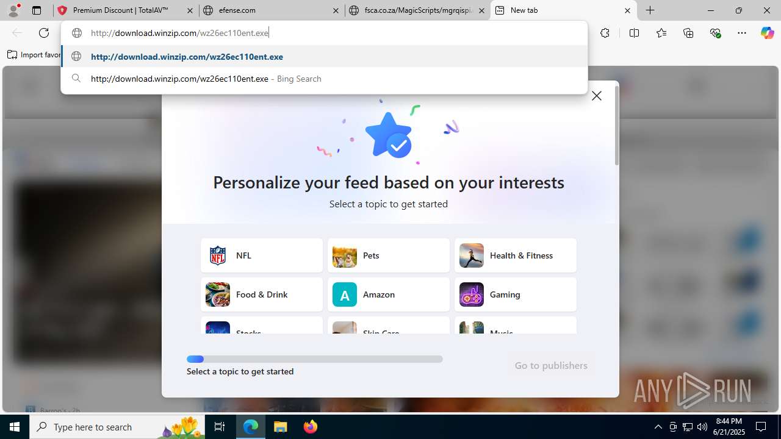Open File Explorer from the taskbar
The height and width of the screenshot is (439, 781).
(x=281, y=427)
